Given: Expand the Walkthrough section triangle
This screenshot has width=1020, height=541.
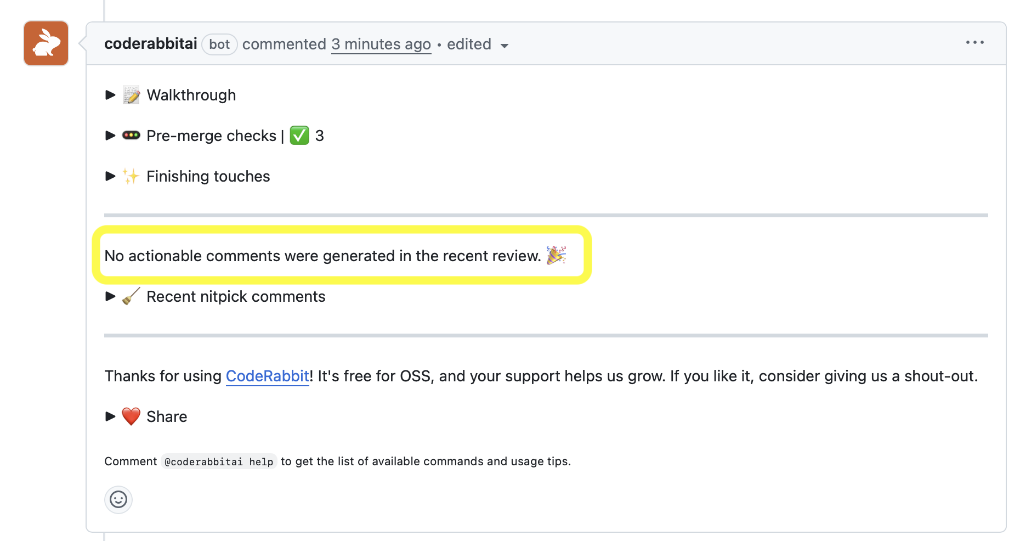Looking at the screenshot, I should click(110, 95).
